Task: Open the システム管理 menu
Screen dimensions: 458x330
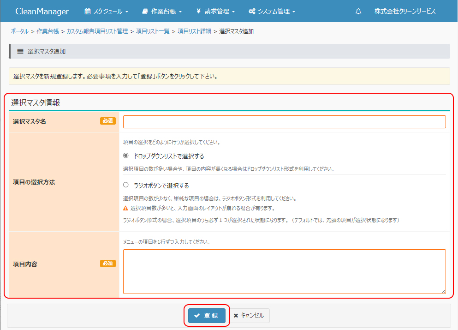Action: click(272, 12)
